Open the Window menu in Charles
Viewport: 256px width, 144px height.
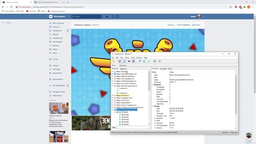coord(139,58)
